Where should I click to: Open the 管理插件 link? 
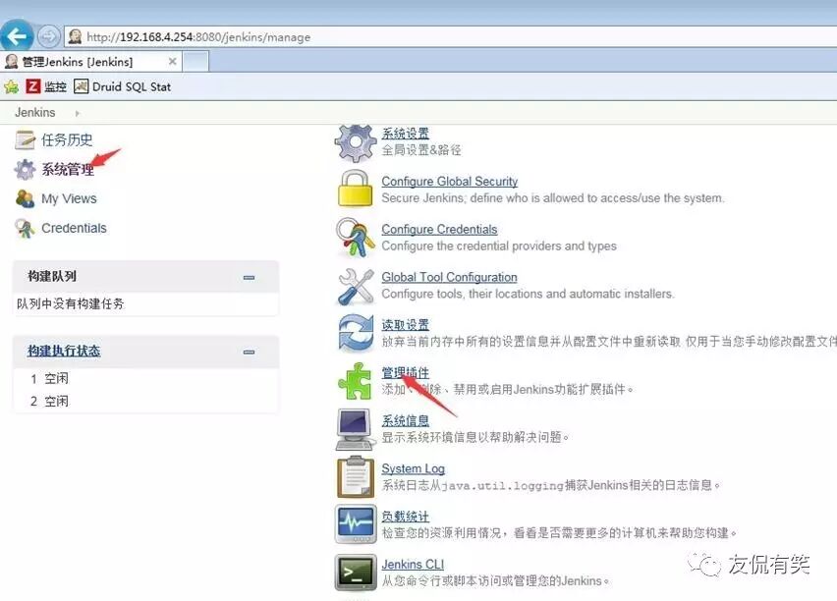click(405, 372)
